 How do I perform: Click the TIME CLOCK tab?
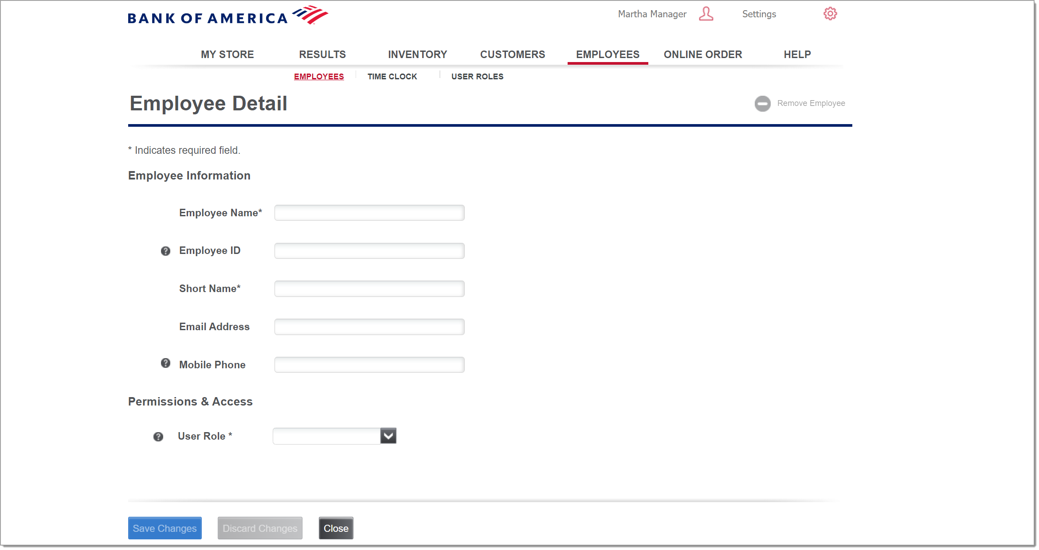point(392,76)
